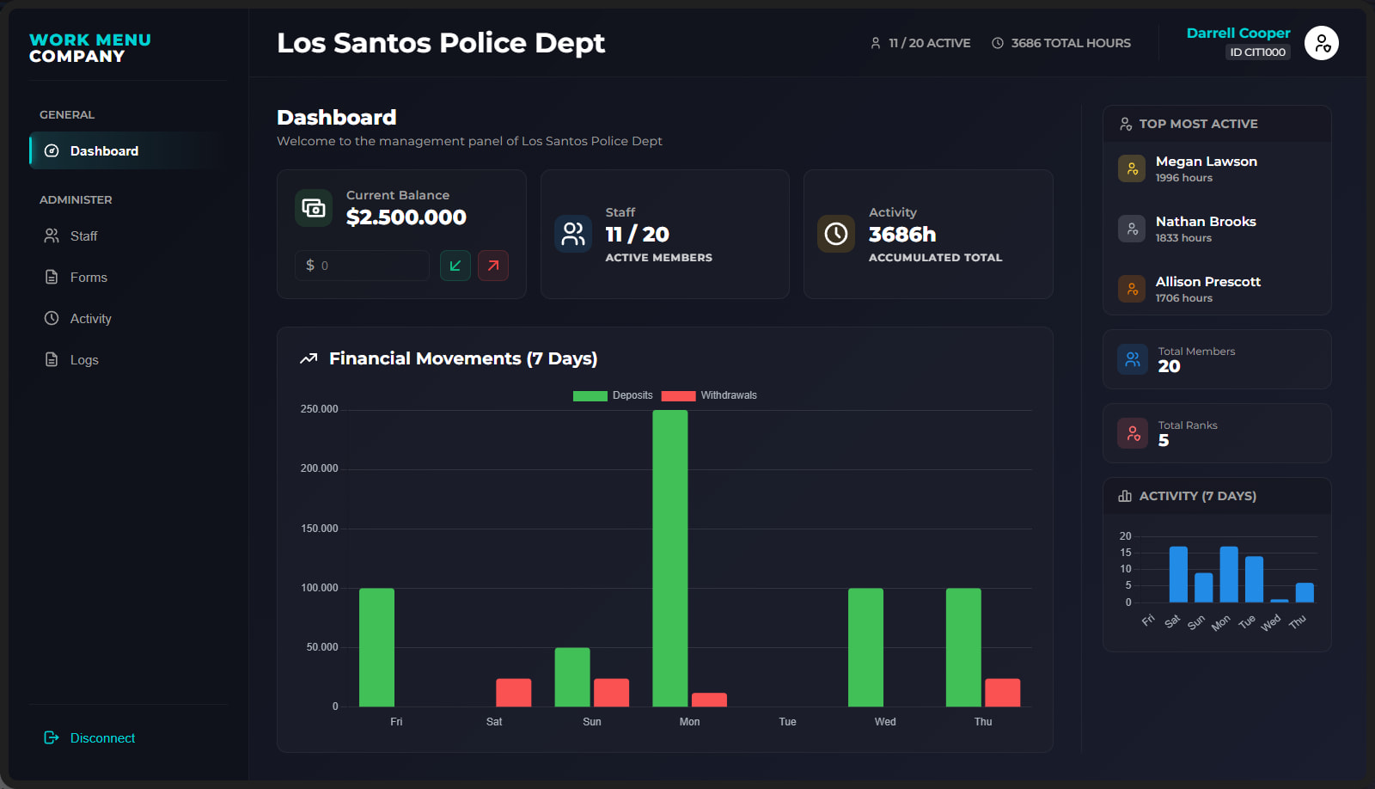
Task: Click the Activity card clock icon
Action: pos(836,234)
